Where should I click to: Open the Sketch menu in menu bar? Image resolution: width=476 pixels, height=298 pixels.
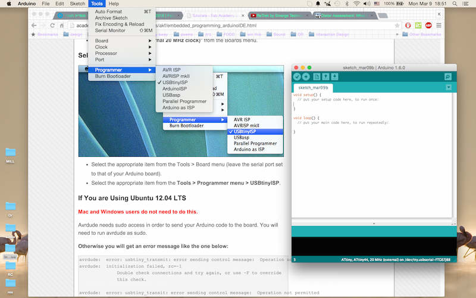coord(77,4)
